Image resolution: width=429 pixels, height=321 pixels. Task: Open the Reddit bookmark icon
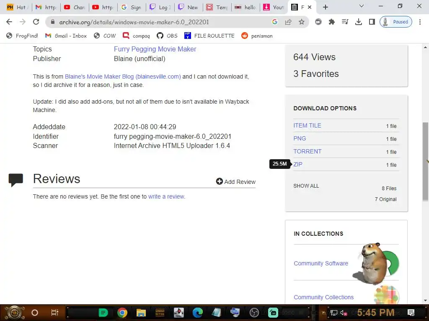[x=244, y=36]
